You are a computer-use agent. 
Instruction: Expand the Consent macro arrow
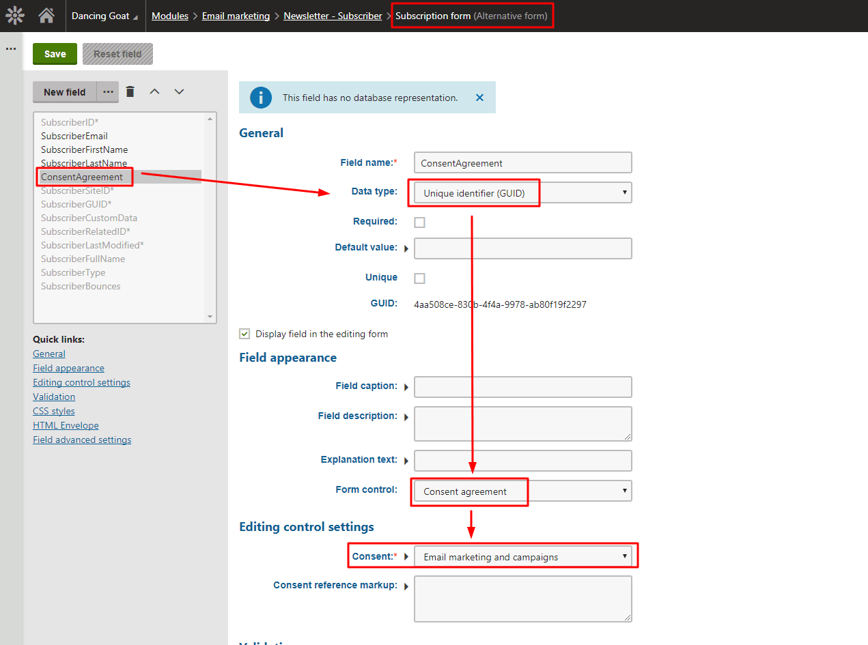406,557
